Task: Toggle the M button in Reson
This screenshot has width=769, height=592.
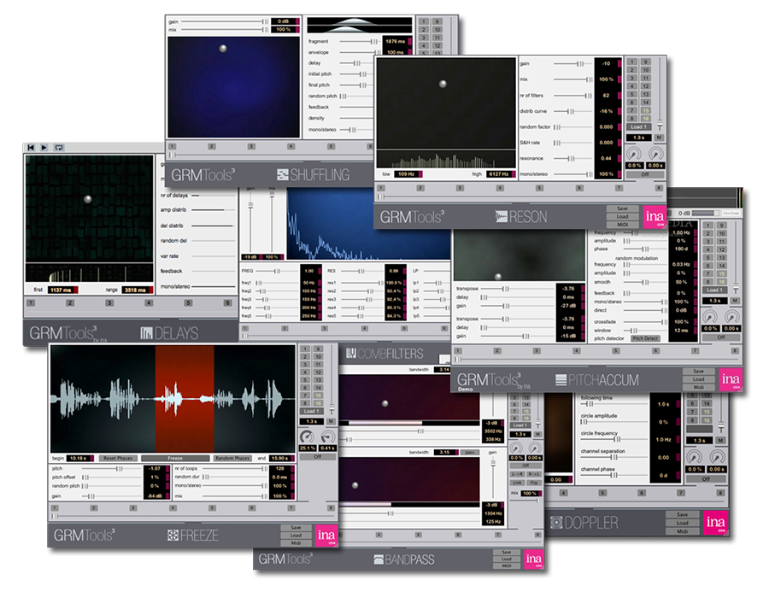Action: point(659,137)
